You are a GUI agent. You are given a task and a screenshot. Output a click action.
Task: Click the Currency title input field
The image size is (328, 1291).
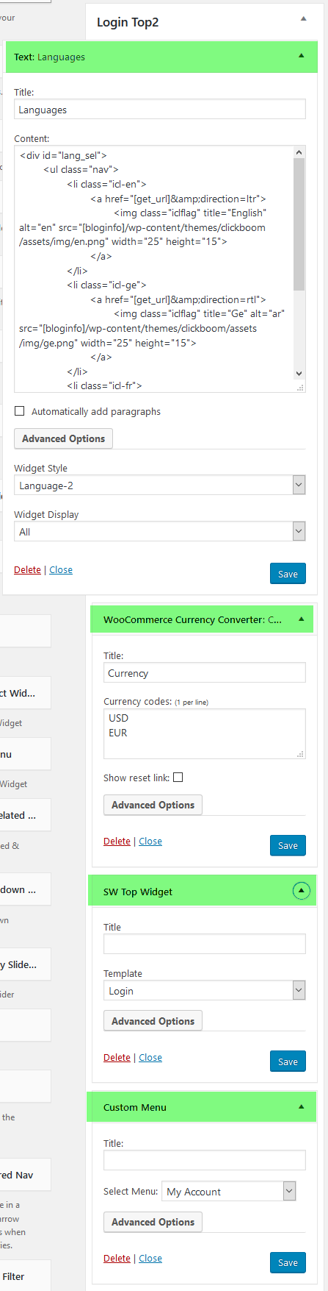[205, 673]
